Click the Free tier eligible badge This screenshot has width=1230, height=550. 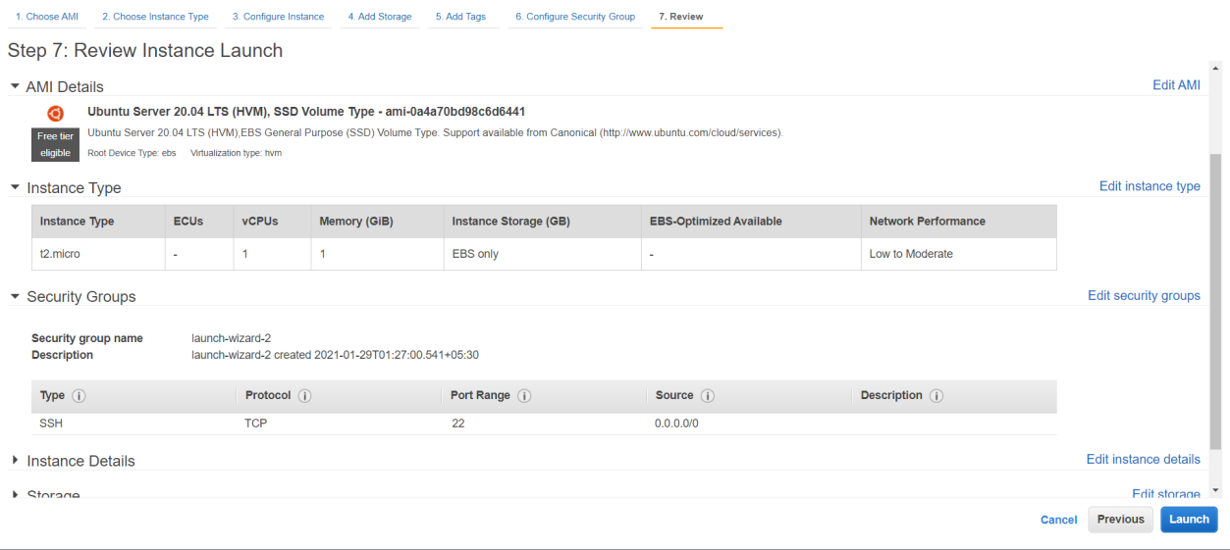click(x=55, y=145)
